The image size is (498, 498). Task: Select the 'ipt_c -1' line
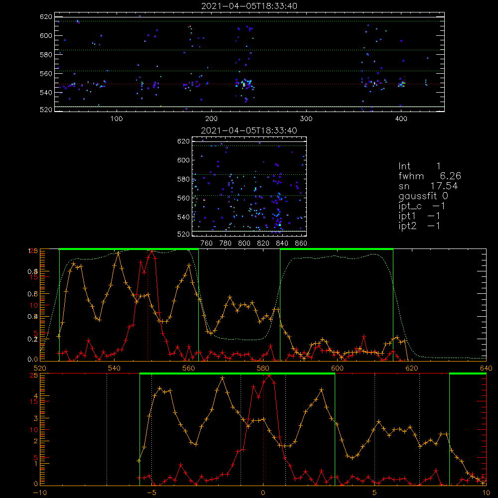pyautogui.click(x=422, y=206)
